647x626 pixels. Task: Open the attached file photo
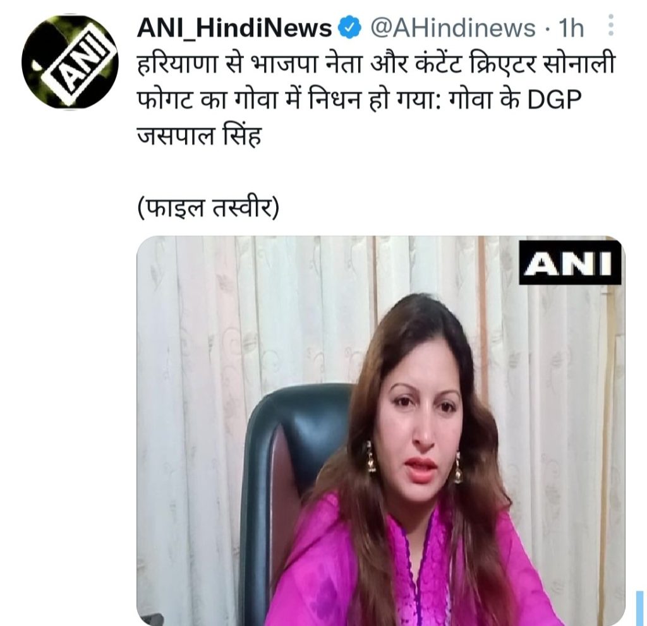(x=380, y=430)
